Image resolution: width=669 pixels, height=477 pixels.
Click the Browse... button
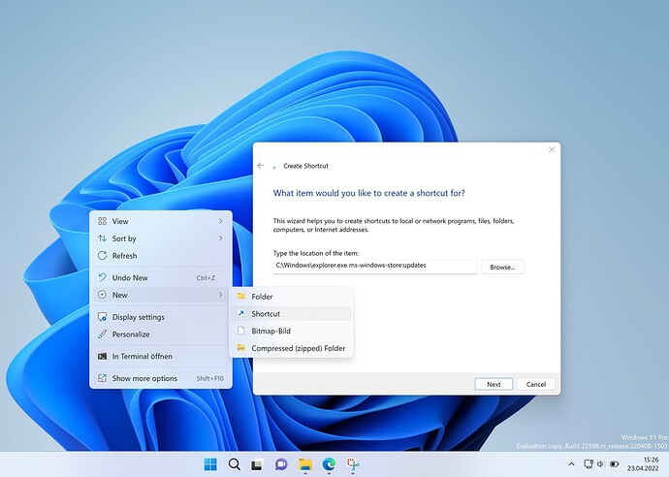pos(502,266)
